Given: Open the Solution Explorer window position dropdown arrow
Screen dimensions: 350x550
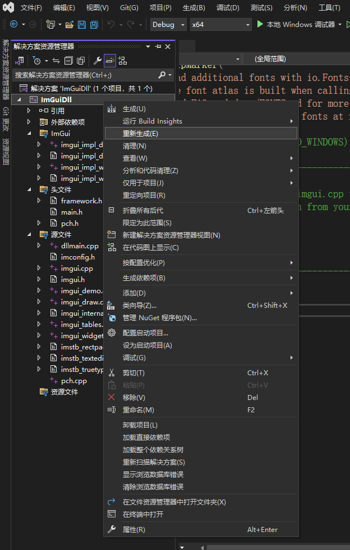Looking at the screenshot, I should [x=148, y=46].
